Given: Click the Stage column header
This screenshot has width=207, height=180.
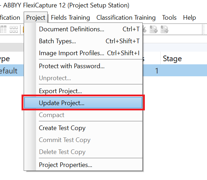Looking at the screenshot, I should click(x=184, y=59).
